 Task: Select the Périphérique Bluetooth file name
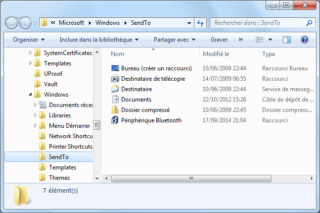click(151, 120)
